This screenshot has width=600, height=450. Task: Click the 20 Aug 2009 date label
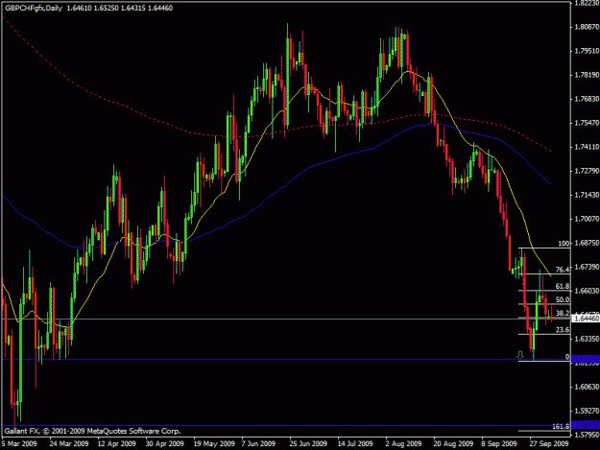(453, 443)
